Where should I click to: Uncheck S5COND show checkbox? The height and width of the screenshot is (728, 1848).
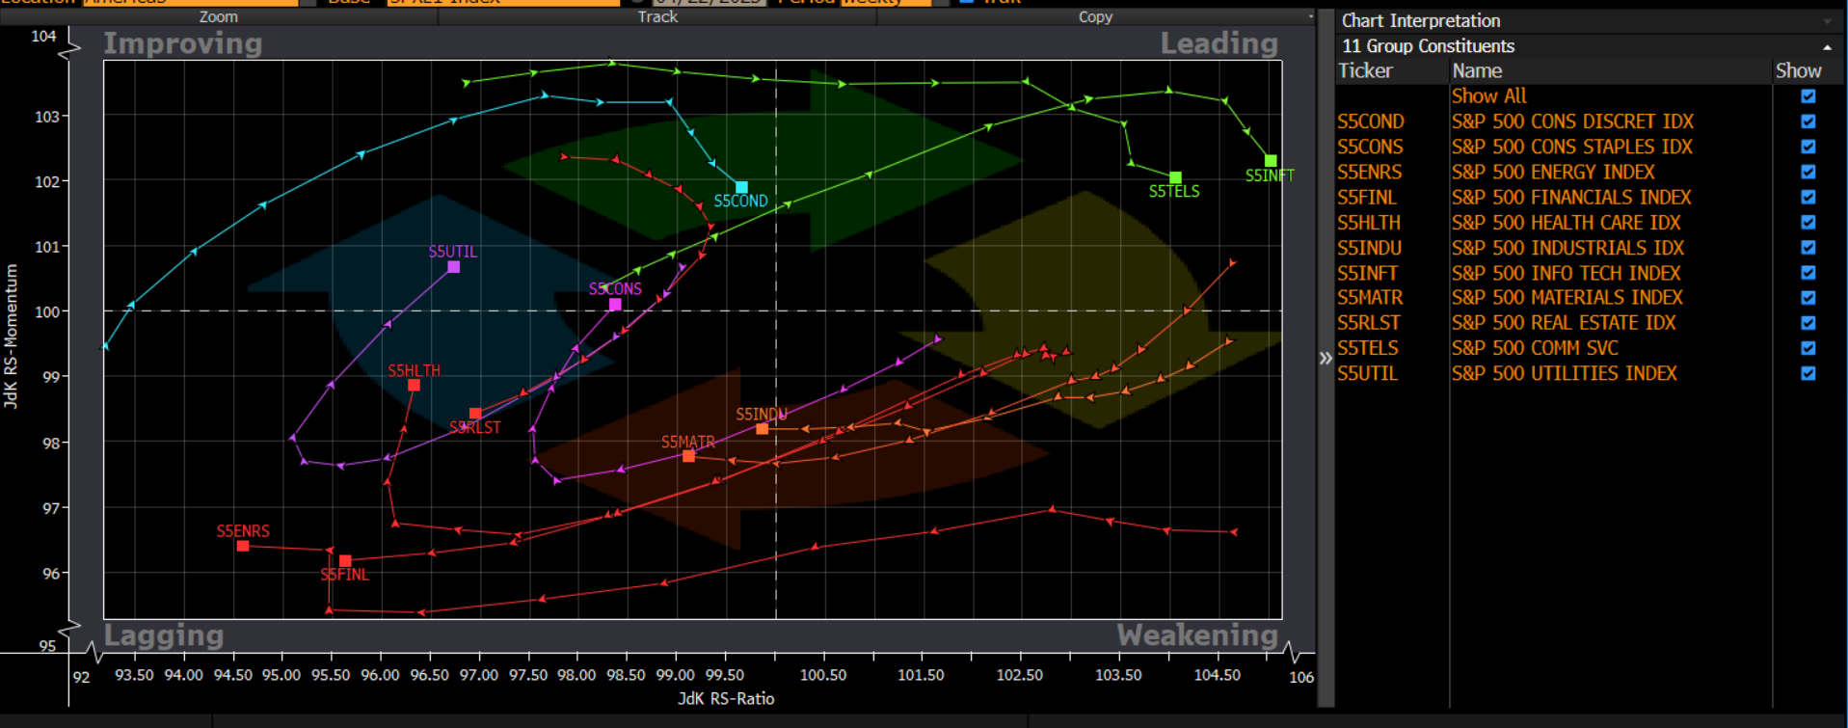1808,121
